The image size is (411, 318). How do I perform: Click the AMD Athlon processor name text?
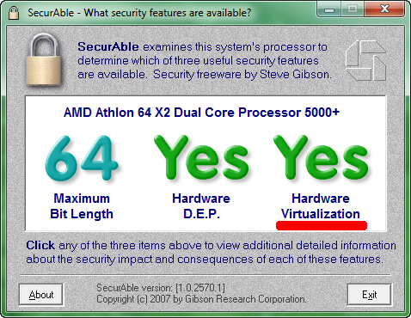click(201, 113)
